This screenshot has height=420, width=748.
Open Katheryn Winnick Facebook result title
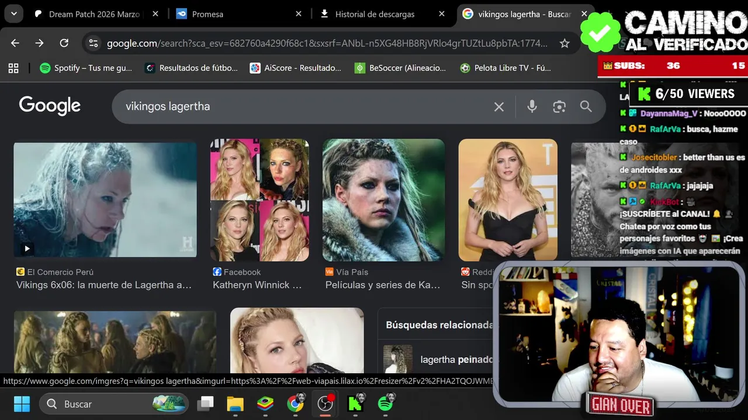click(257, 285)
